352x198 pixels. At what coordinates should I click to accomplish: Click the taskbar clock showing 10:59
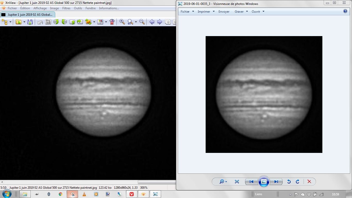336,194
